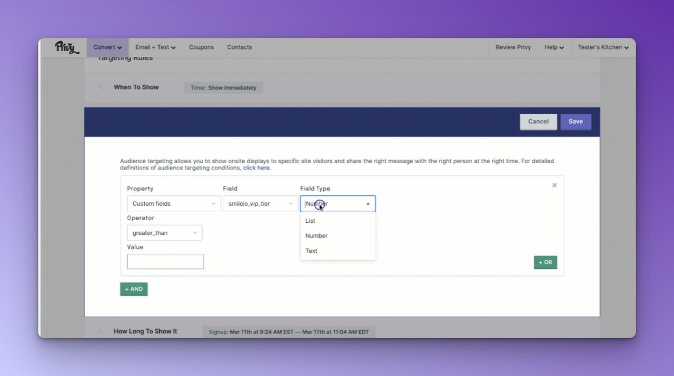Click the Save button
Viewport: 674px width, 376px height.
[576, 122]
